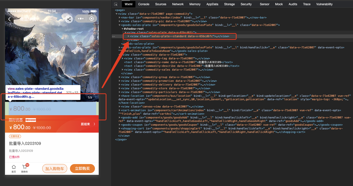Expand the commodity-tag view node
353x186 pixels.
pyautogui.click(x=122, y=58)
